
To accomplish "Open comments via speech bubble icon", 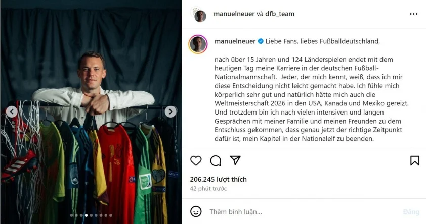I will pos(216,161).
